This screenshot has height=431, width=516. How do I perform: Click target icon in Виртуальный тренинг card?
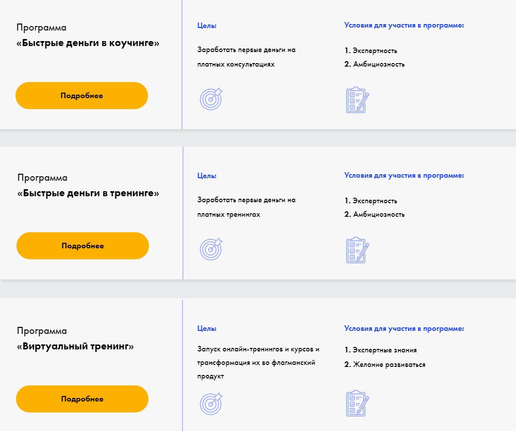click(x=211, y=403)
